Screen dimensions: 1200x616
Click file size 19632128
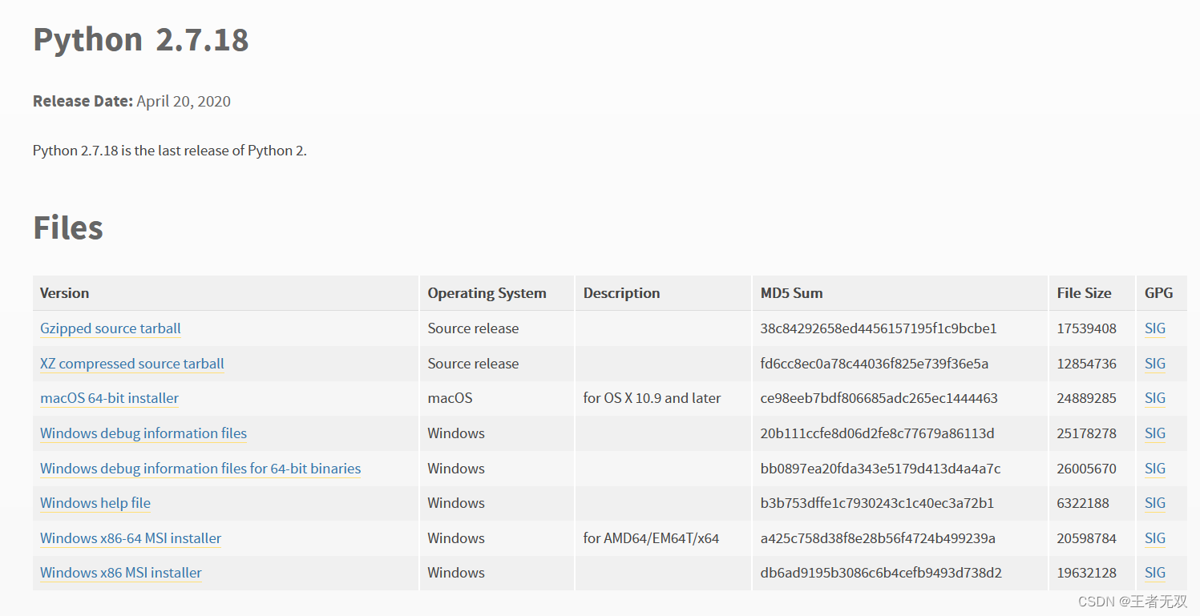[1086, 573]
